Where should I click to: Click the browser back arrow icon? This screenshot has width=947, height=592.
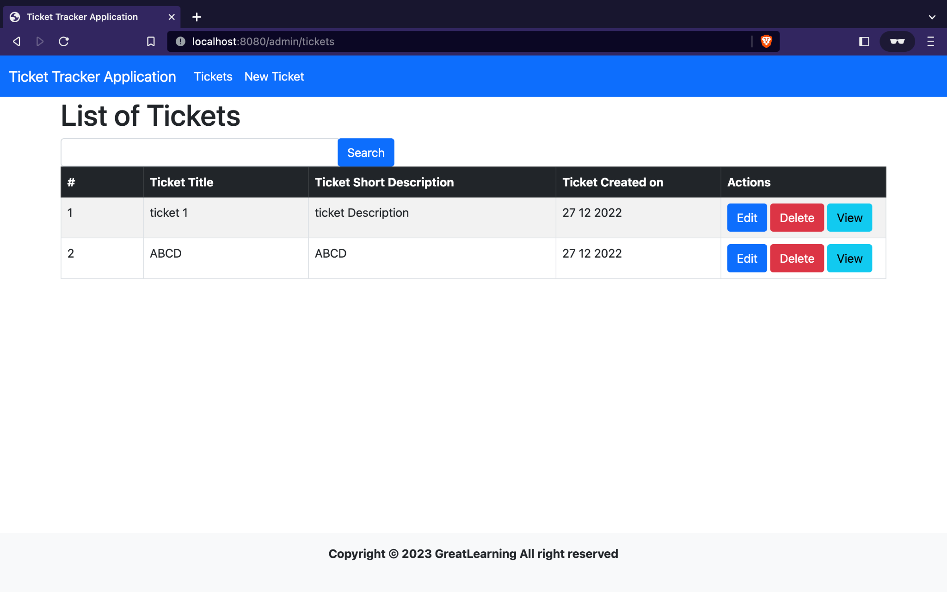[x=17, y=42]
